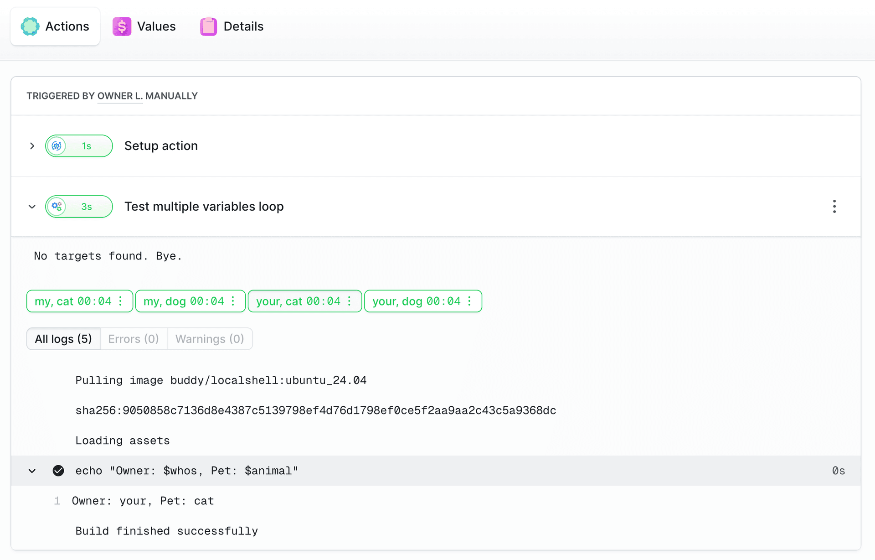Open the 'your, dog' chip options menu

[x=469, y=301]
